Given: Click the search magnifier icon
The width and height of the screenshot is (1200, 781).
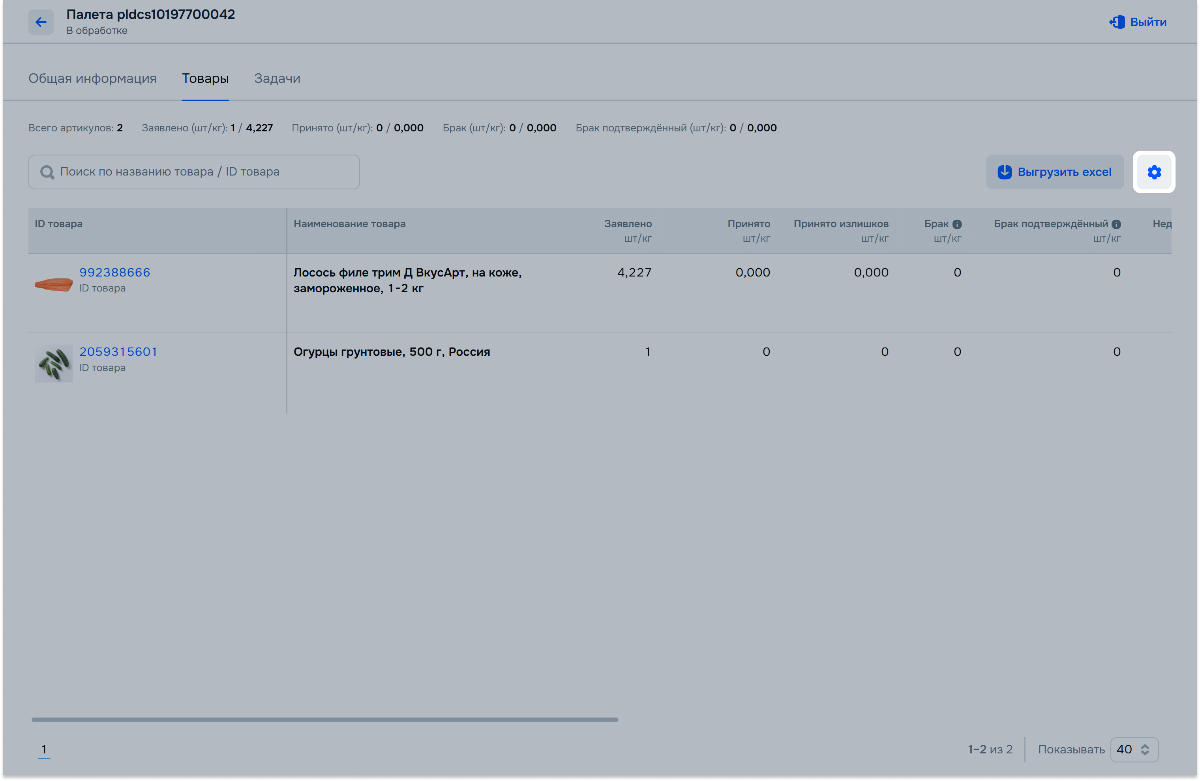Looking at the screenshot, I should [x=47, y=172].
